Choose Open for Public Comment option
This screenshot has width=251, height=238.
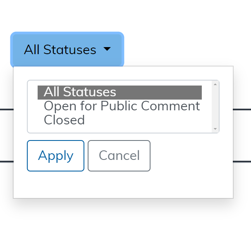click(122, 106)
